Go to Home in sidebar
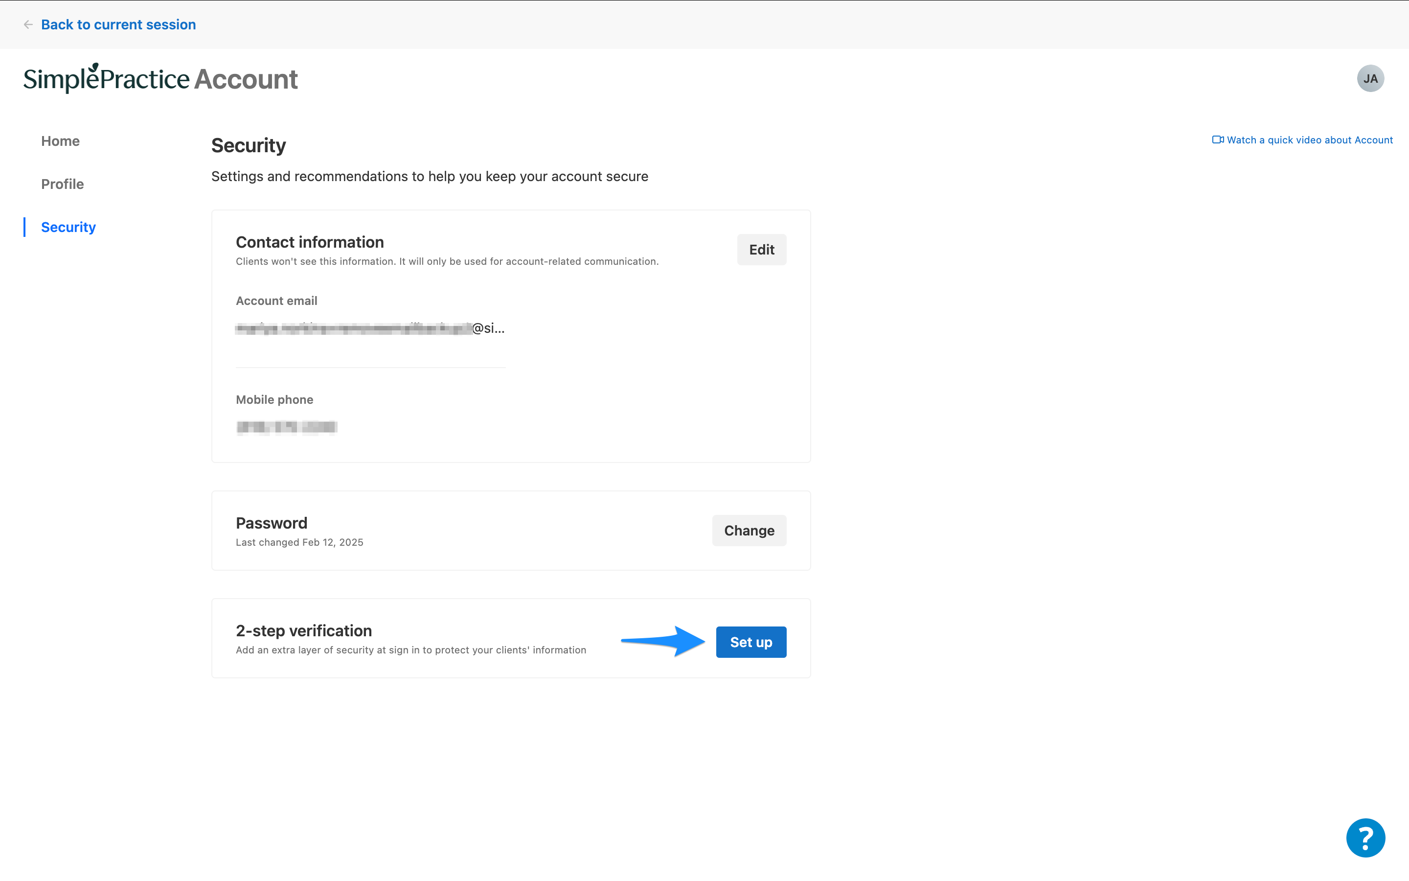Viewport: 1409px width, 881px height. click(60, 141)
